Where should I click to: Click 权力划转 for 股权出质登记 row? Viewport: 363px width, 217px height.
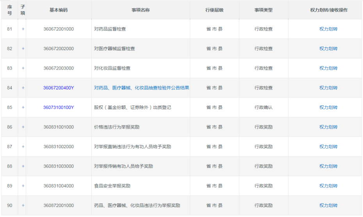328,107
